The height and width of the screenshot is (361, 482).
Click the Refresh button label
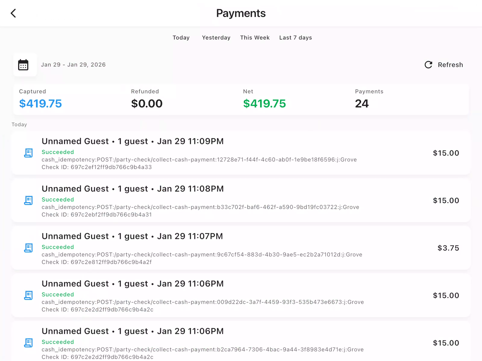(x=450, y=65)
